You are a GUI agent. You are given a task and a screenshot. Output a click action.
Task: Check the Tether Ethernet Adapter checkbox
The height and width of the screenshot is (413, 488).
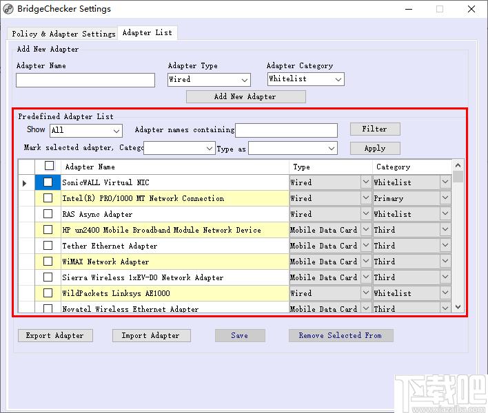pos(48,246)
